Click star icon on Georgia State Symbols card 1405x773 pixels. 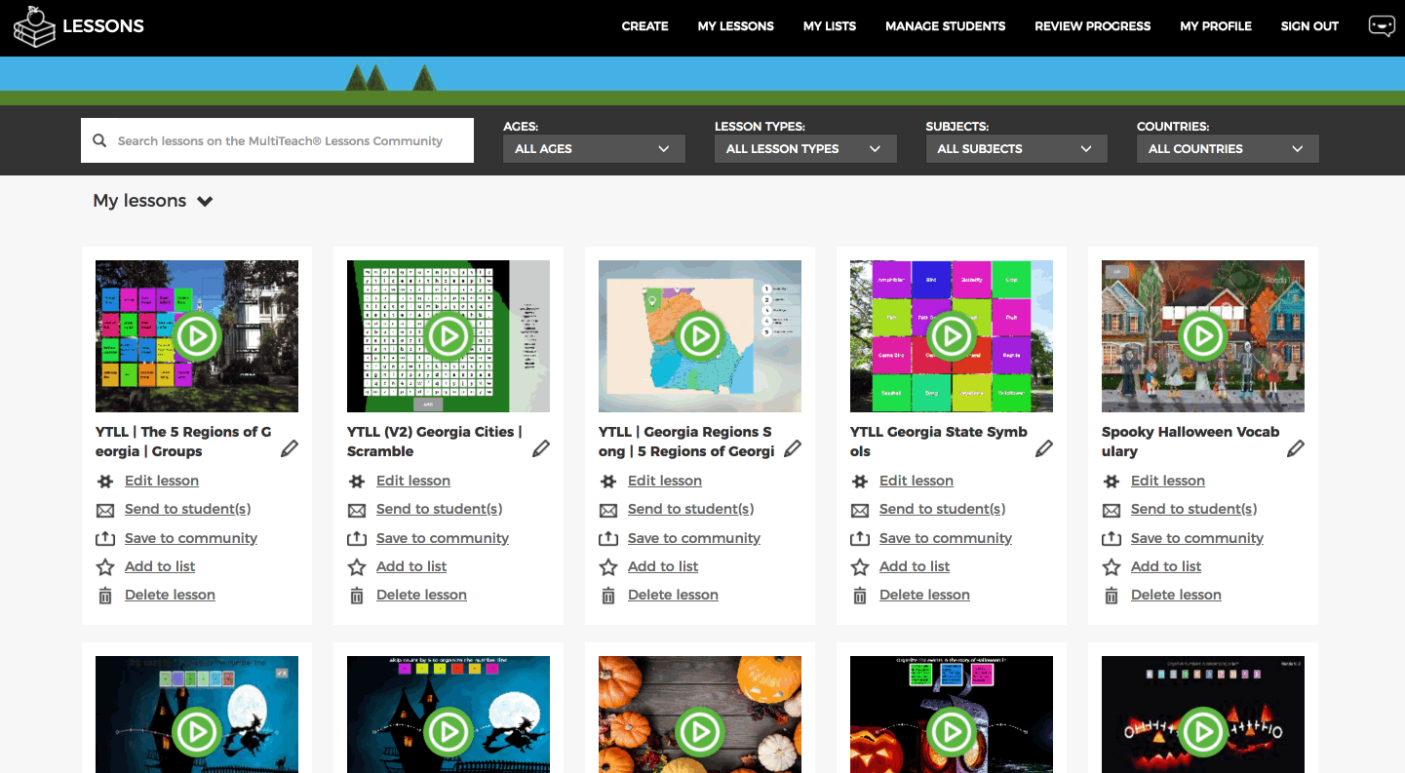pos(860,566)
